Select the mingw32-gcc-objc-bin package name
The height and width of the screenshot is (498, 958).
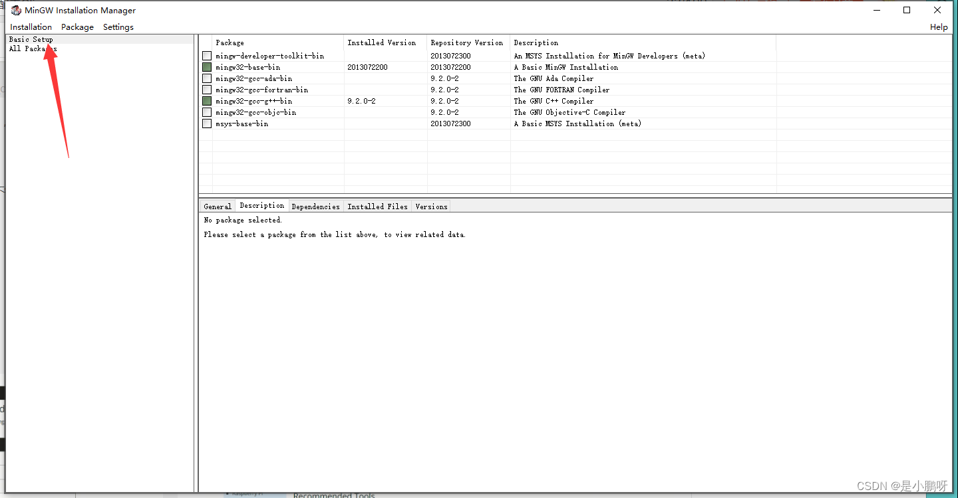click(x=255, y=112)
